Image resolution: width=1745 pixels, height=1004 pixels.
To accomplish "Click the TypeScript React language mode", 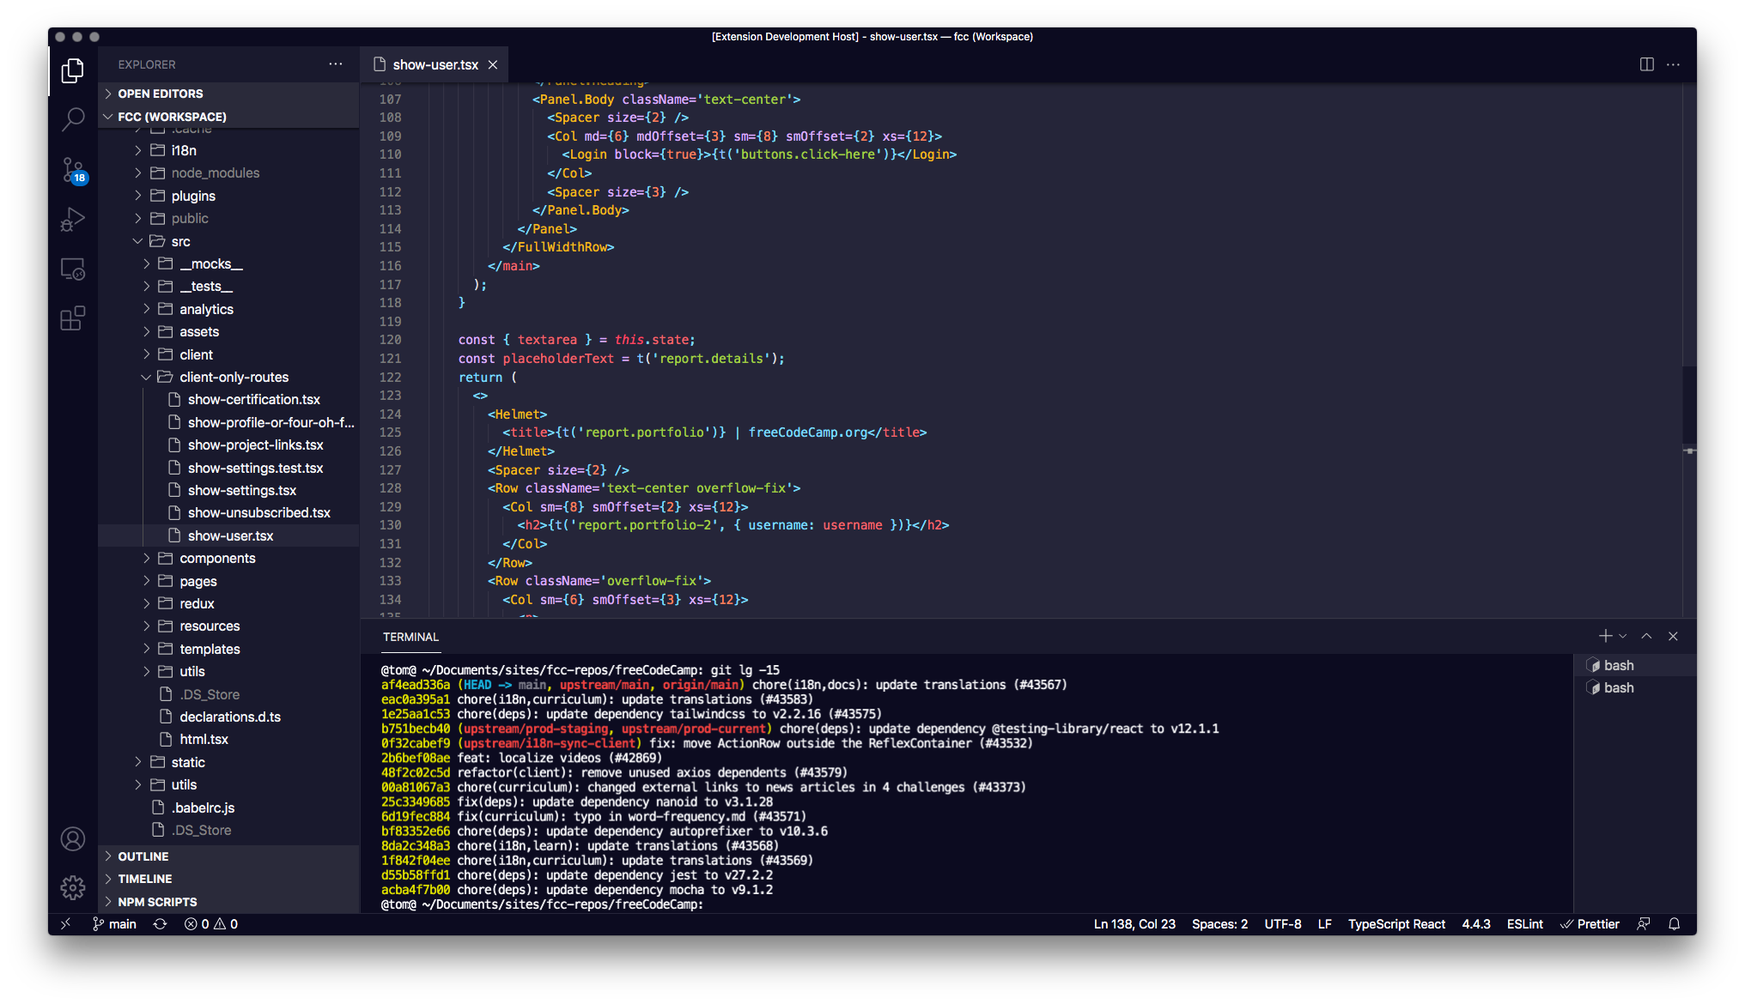I will pos(1396,924).
